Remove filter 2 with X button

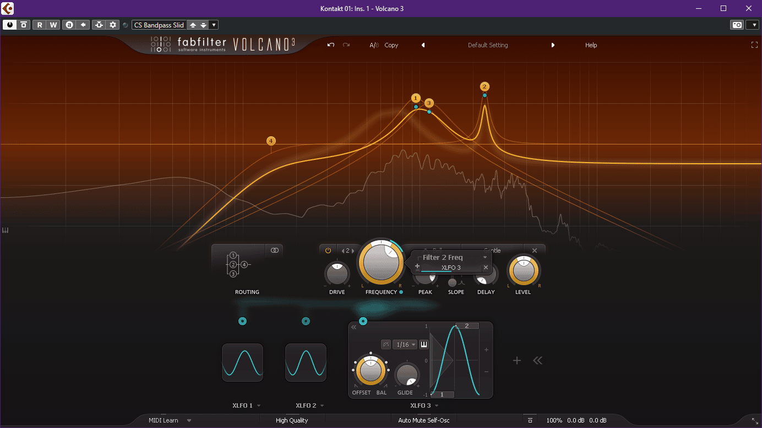534,251
